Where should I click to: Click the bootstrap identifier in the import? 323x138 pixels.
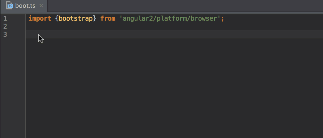click(x=76, y=19)
